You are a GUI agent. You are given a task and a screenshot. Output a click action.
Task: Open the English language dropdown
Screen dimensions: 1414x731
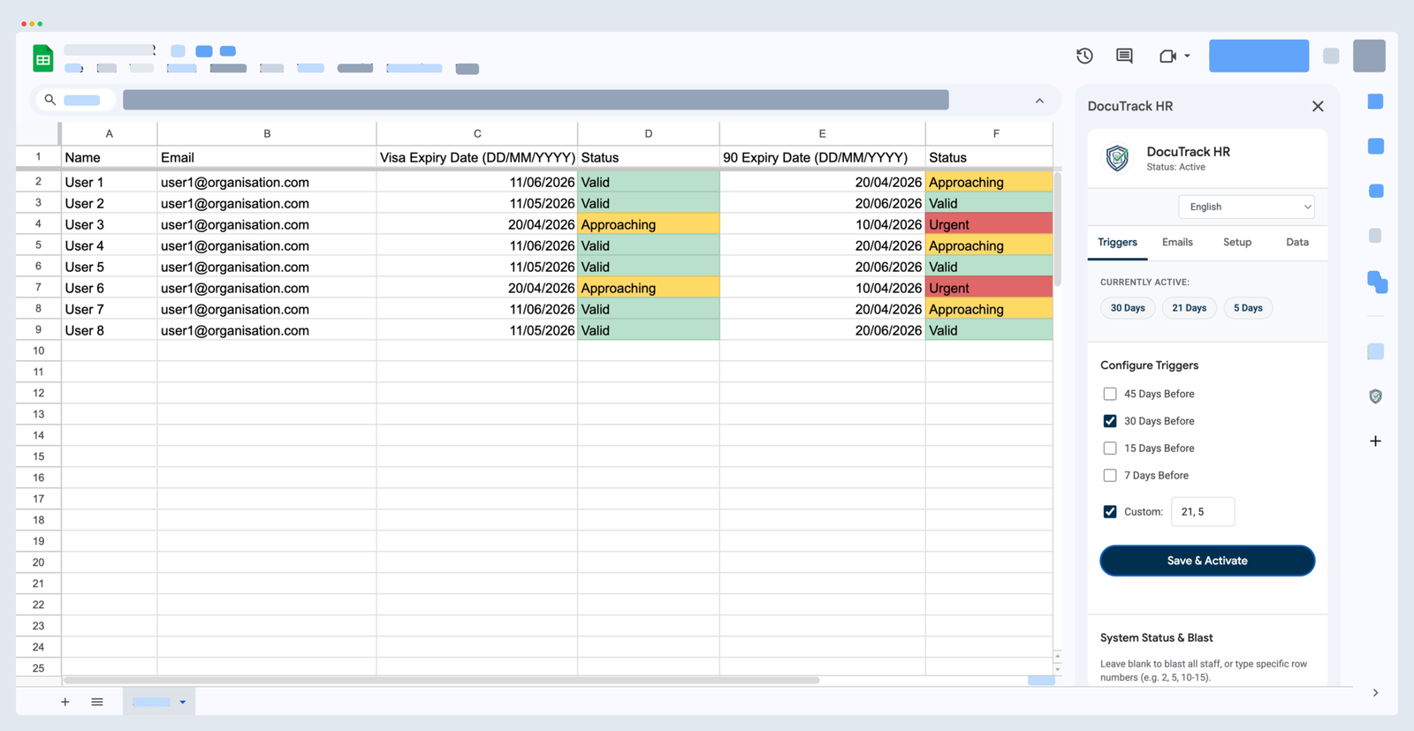[x=1246, y=207]
